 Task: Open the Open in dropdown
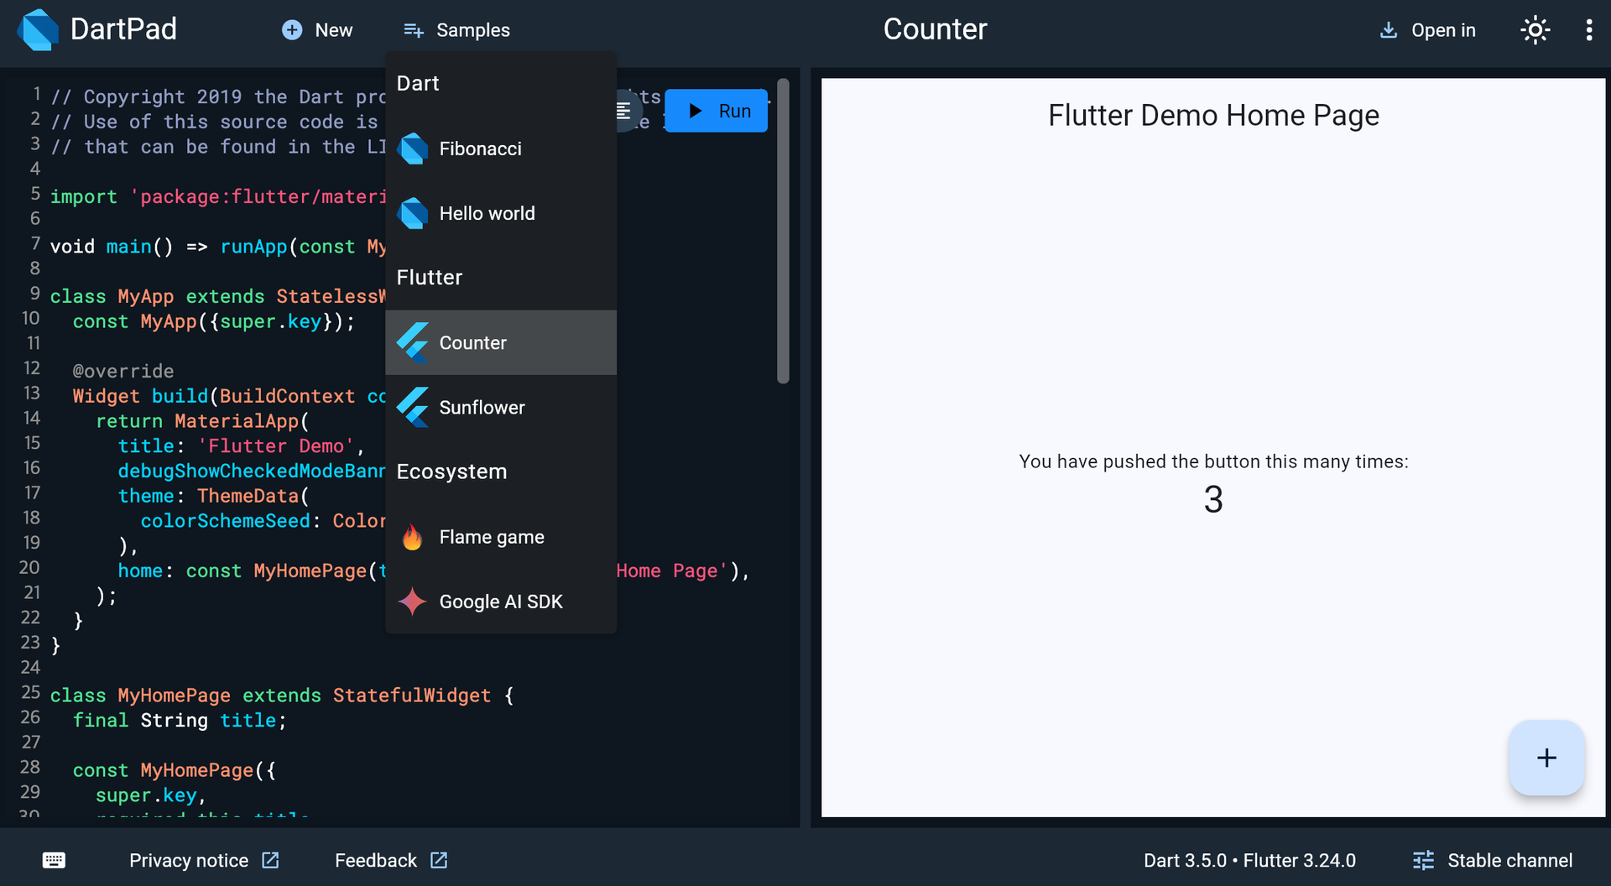click(1428, 30)
